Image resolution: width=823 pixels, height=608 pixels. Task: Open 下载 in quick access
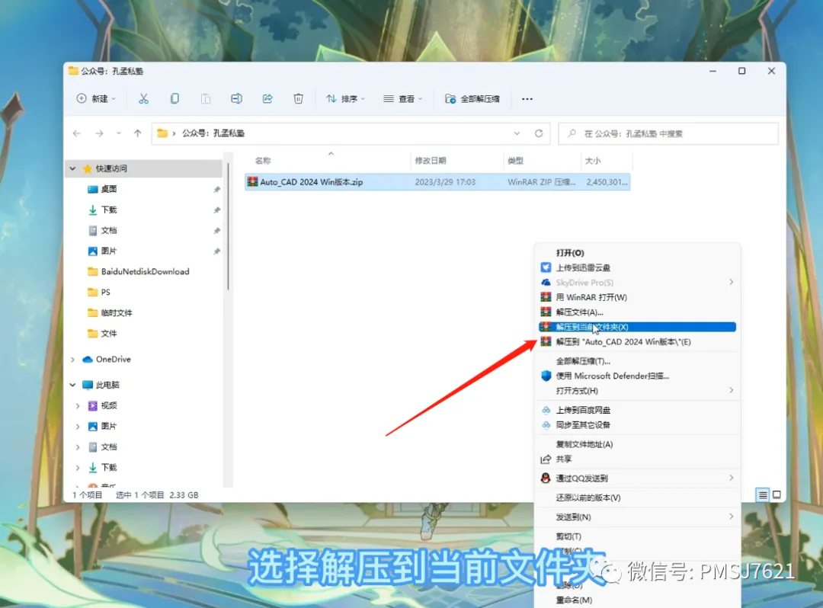pyautogui.click(x=109, y=210)
